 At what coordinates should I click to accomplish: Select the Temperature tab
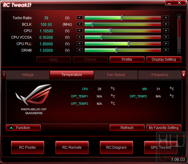[72, 75]
